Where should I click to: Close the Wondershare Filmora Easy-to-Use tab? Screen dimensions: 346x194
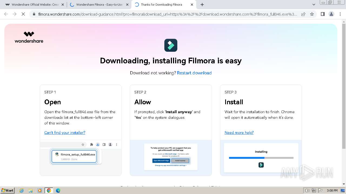127,5
